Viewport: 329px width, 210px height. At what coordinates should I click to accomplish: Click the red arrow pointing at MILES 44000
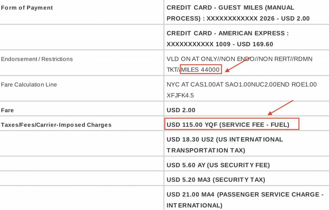tap(238, 65)
